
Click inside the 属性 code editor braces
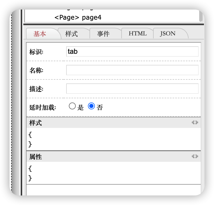[106, 173]
